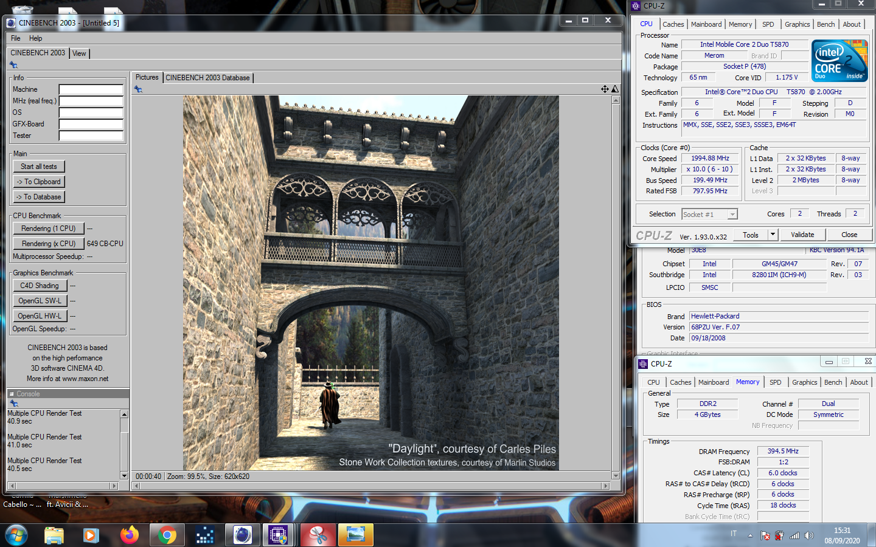Viewport: 876px width, 547px height.
Task: Open the volume speaker tray icon
Action: coord(809,535)
